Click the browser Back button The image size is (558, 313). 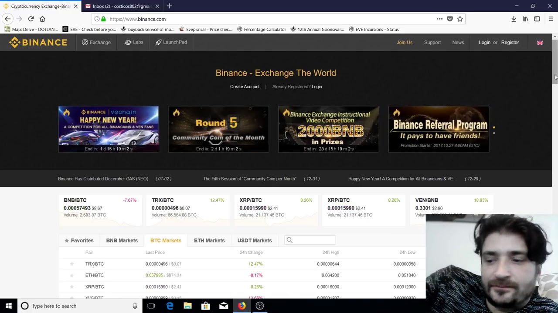click(7, 19)
